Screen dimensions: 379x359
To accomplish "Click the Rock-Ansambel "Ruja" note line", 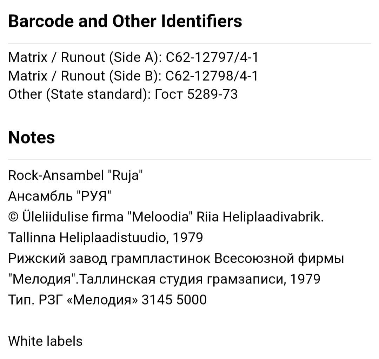I will click(x=75, y=175).
